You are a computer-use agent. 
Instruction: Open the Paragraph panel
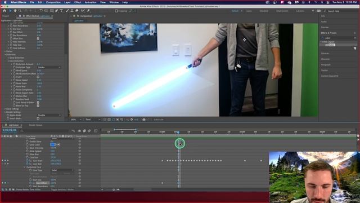tap(326, 65)
